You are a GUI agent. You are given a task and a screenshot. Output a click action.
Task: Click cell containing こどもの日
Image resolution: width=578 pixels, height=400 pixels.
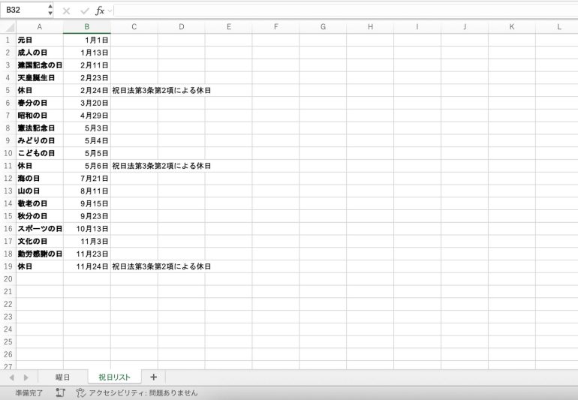pyautogui.click(x=40, y=153)
